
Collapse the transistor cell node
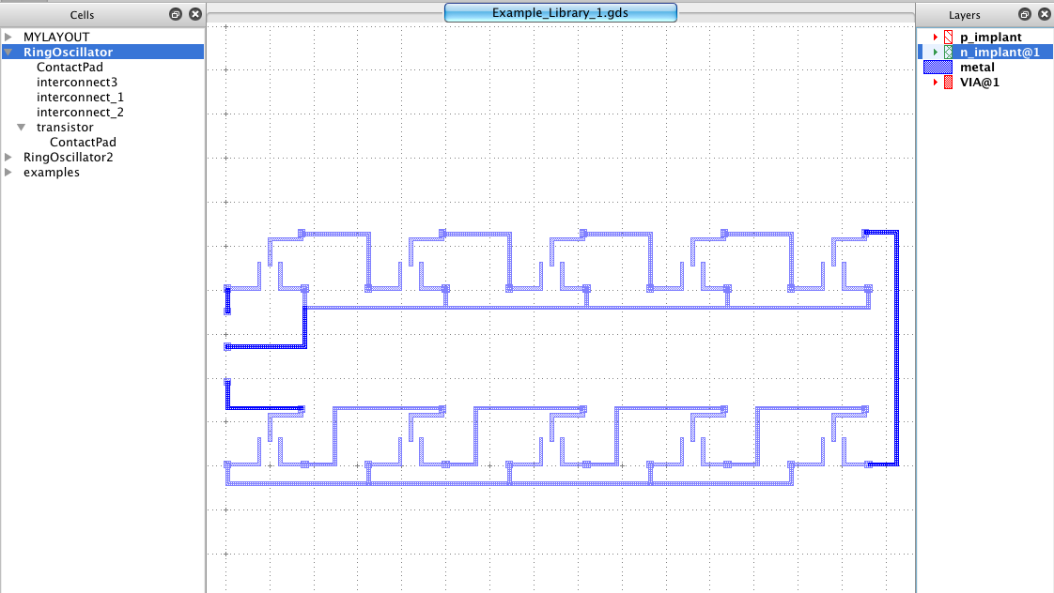click(21, 127)
